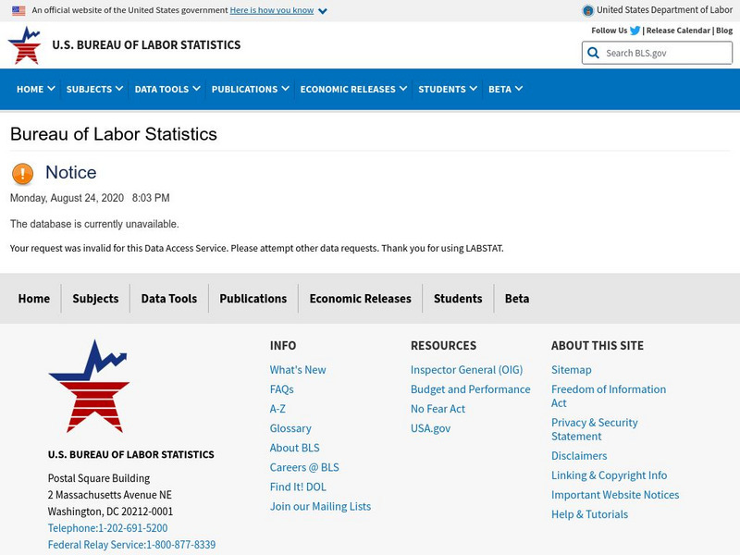The image size is (740, 555).
Task: Open the USA.gov link
Action: coord(430,428)
